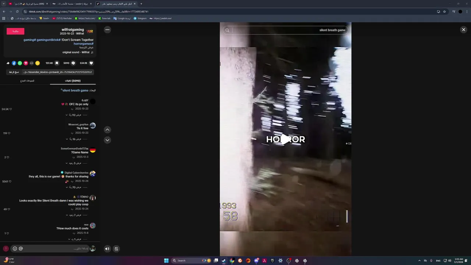Open the Windows Start menu
The width and height of the screenshot is (471, 265).
[x=166, y=261]
